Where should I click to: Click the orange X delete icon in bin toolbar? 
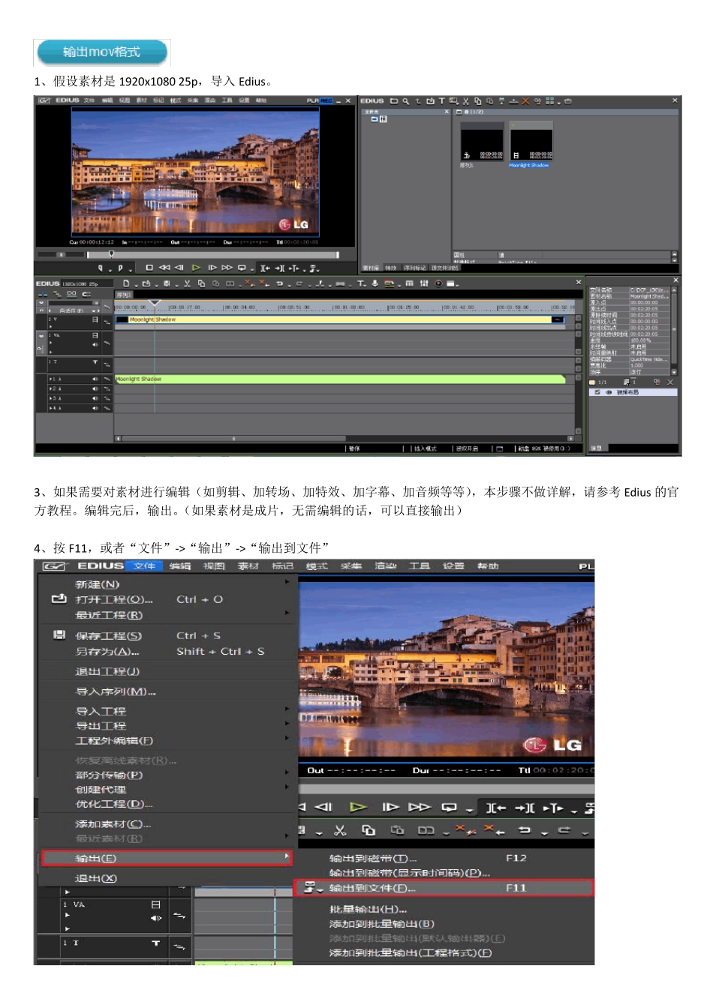525,100
